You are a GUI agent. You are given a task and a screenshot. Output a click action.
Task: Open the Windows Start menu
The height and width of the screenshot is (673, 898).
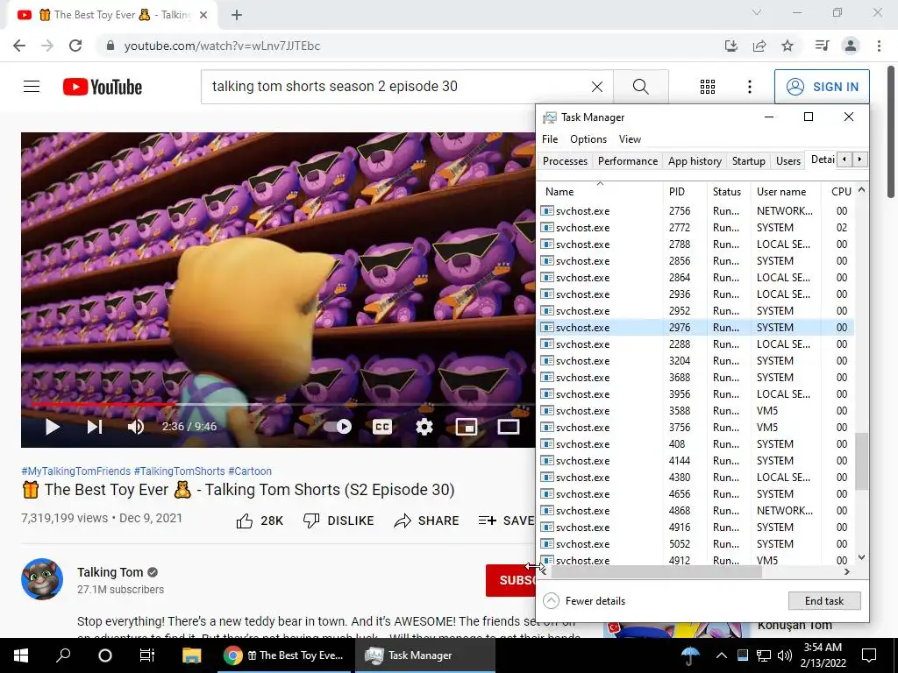21,655
